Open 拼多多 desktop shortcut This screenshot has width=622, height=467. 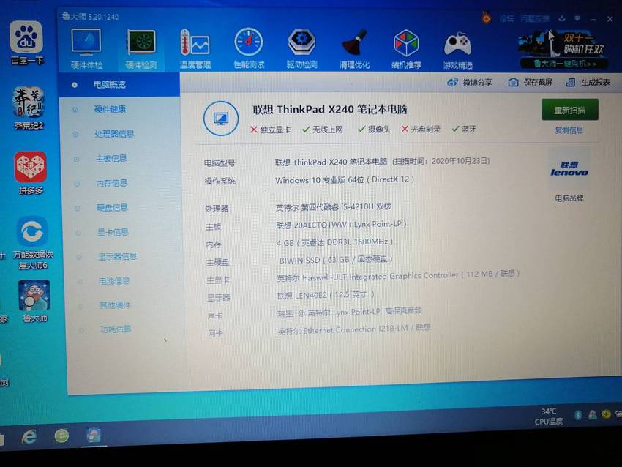[31, 173]
